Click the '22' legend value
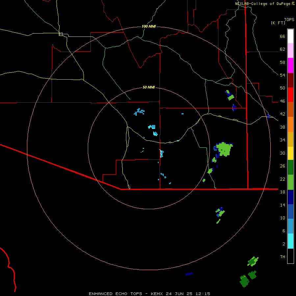The image size is (296, 296). coord(283,179)
